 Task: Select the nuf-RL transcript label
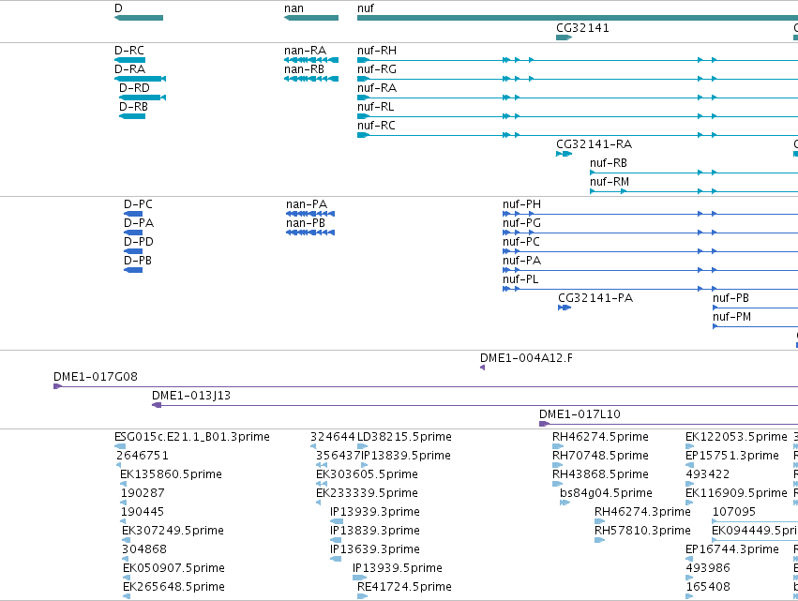click(x=376, y=107)
